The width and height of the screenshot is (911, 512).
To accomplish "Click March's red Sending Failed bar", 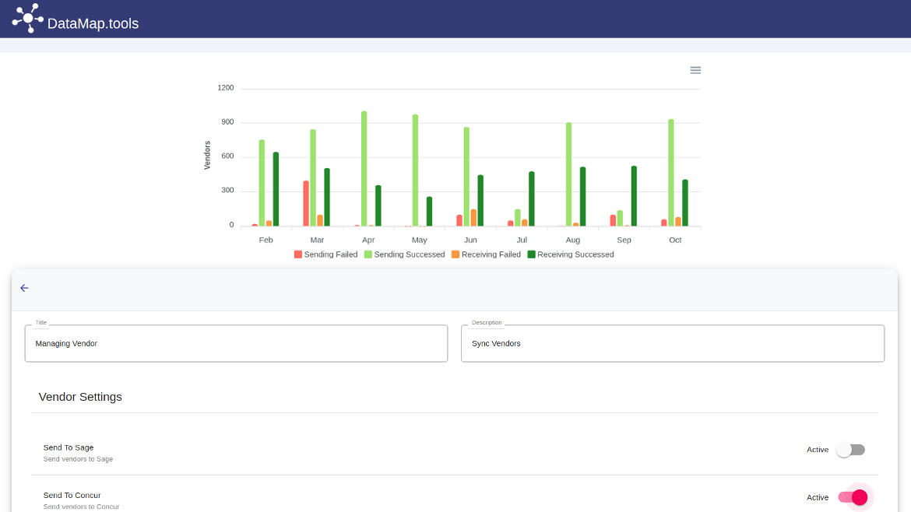I will (x=306, y=203).
